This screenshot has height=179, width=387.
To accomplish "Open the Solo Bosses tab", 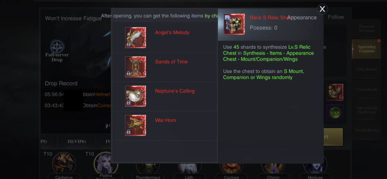I will click(x=367, y=69).
